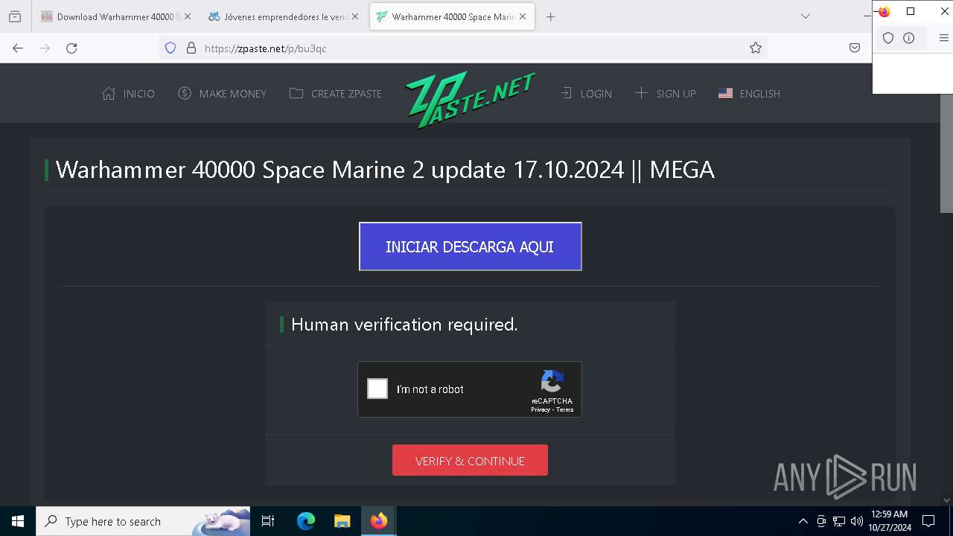Click the Type here to search box
The height and width of the screenshot is (536, 953).
(143, 521)
